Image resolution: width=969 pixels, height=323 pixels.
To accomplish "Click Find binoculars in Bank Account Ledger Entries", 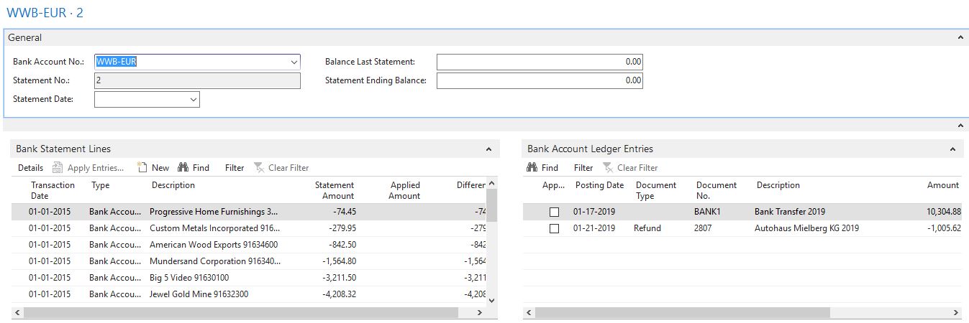I will pos(532,168).
